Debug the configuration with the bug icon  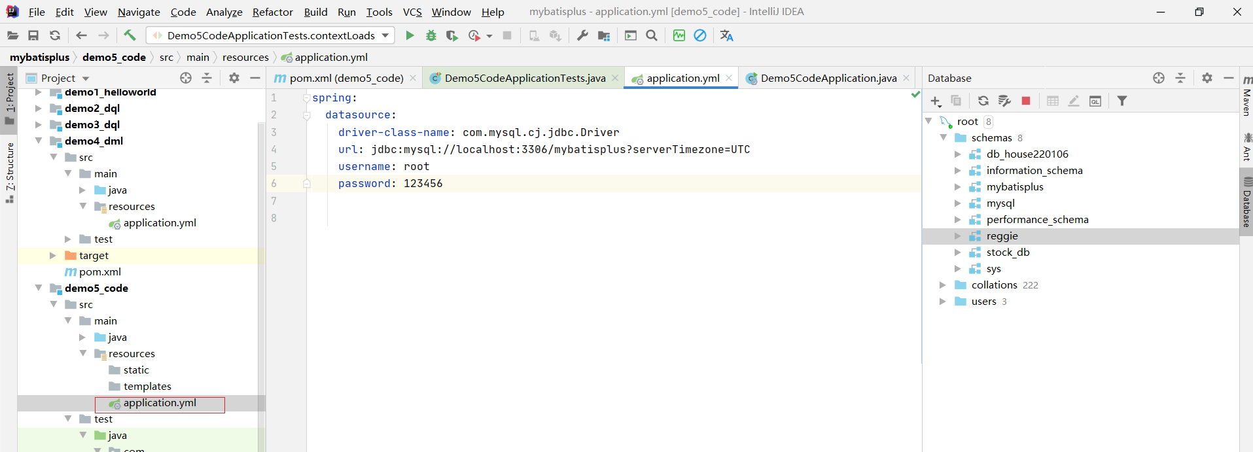coord(431,35)
